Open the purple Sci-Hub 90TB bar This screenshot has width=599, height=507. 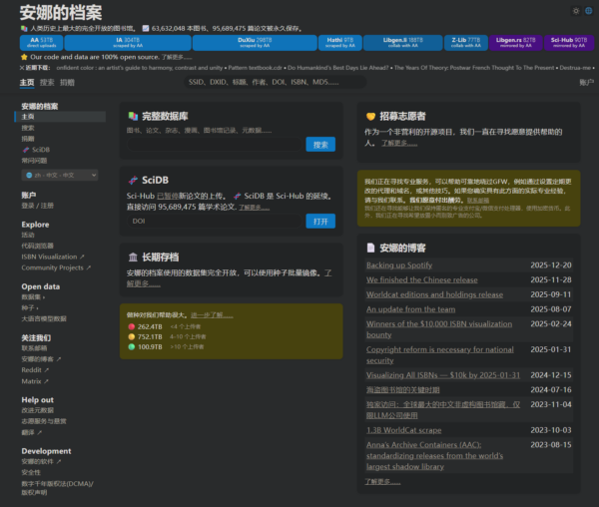(569, 43)
